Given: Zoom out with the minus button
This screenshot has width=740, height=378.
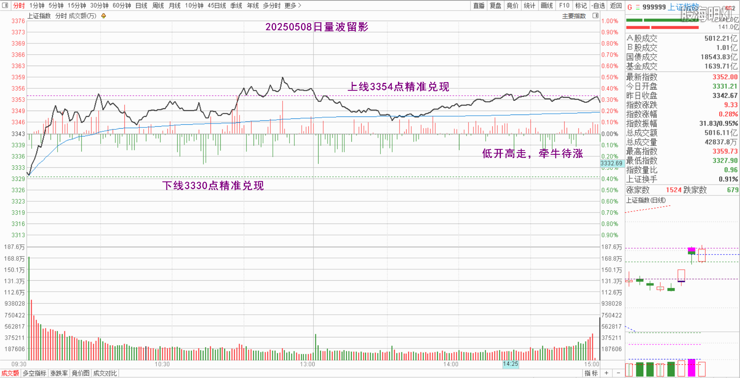Looking at the screenshot, I should tap(618, 373).
